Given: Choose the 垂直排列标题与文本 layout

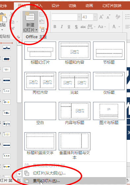Looking at the screenshot, I should click(75, 146).
